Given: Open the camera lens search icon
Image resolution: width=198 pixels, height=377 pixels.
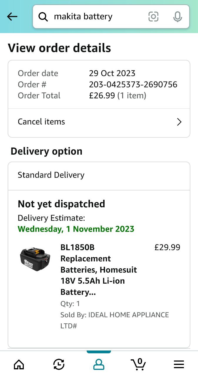Looking at the screenshot, I should coord(153,17).
